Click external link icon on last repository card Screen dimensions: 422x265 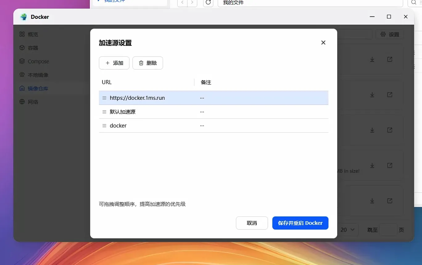tap(390, 201)
